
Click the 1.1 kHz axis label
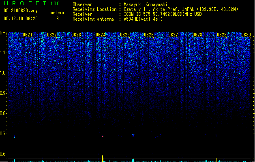[3, 53]
